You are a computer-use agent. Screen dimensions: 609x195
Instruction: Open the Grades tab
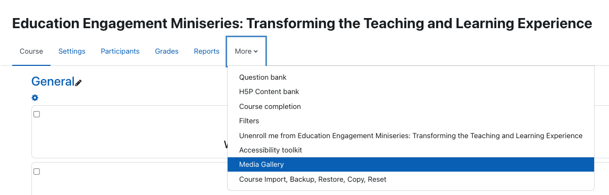pos(166,51)
